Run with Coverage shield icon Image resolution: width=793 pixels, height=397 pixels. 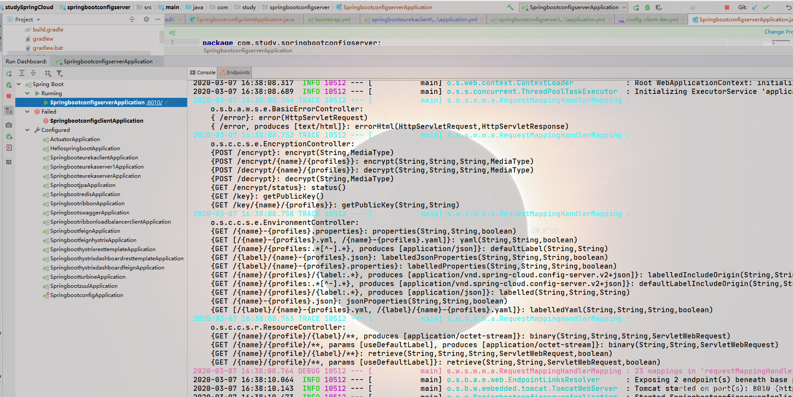(658, 7)
